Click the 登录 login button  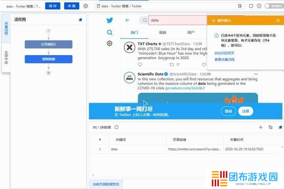(228, 111)
